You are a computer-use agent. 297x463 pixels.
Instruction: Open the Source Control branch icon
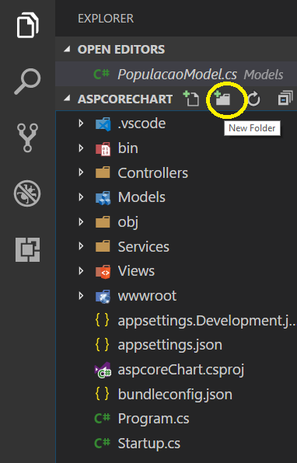pos(27,138)
